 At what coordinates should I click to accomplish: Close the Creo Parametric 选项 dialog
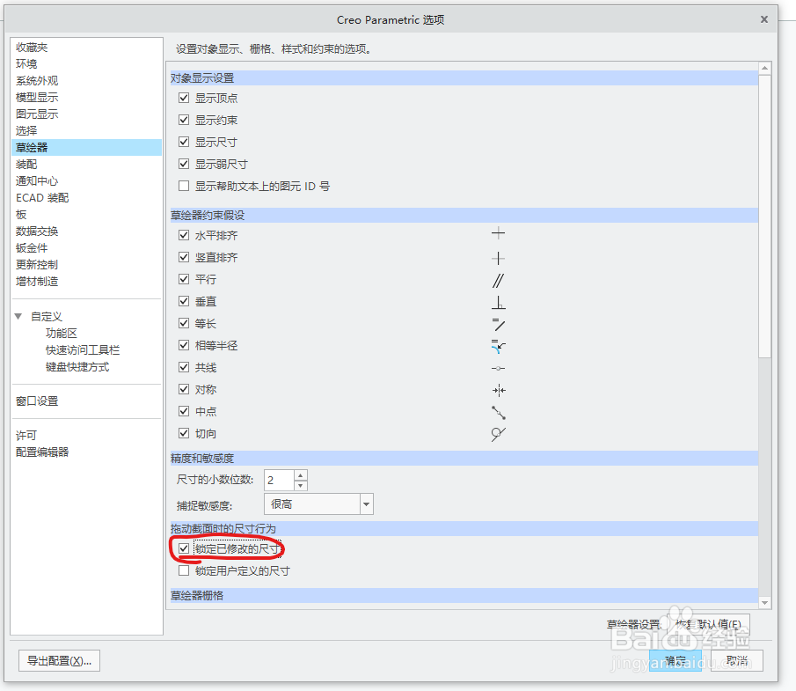coord(764,19)
